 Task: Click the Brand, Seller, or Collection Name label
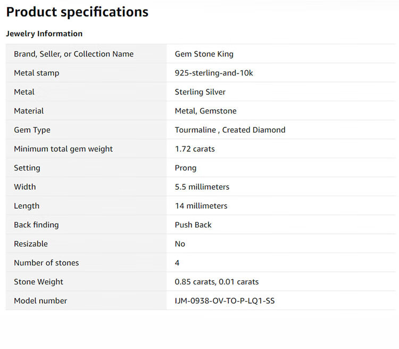(73, 54)
